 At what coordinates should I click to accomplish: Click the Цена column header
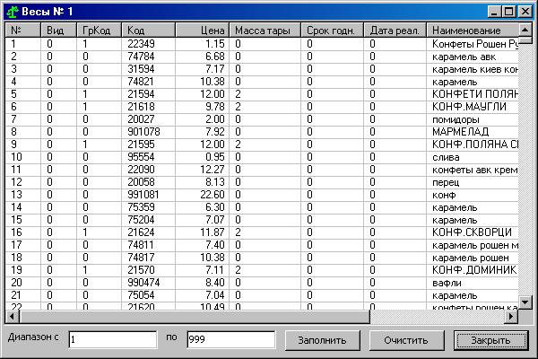[202, 31]
